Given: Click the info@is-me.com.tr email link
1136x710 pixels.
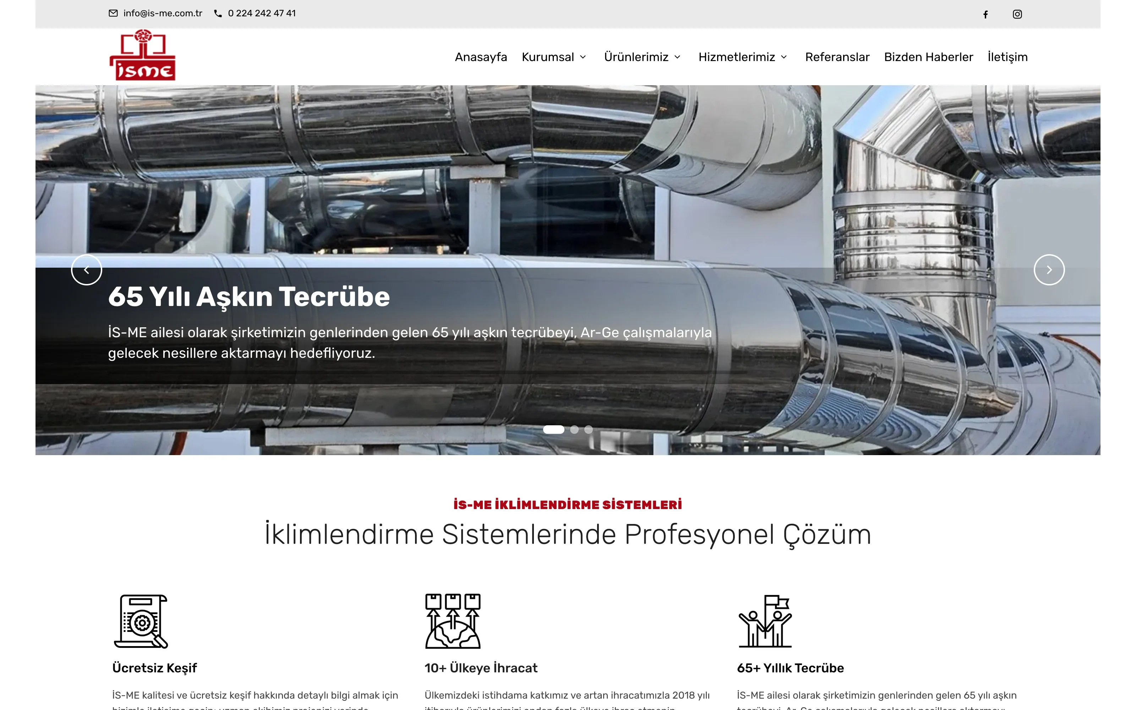Looking at the screenshot, I should coord(163,13).
